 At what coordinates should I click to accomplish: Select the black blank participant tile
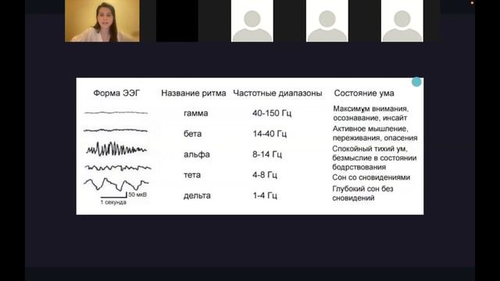pyautogui.click(x=177, y=21)
